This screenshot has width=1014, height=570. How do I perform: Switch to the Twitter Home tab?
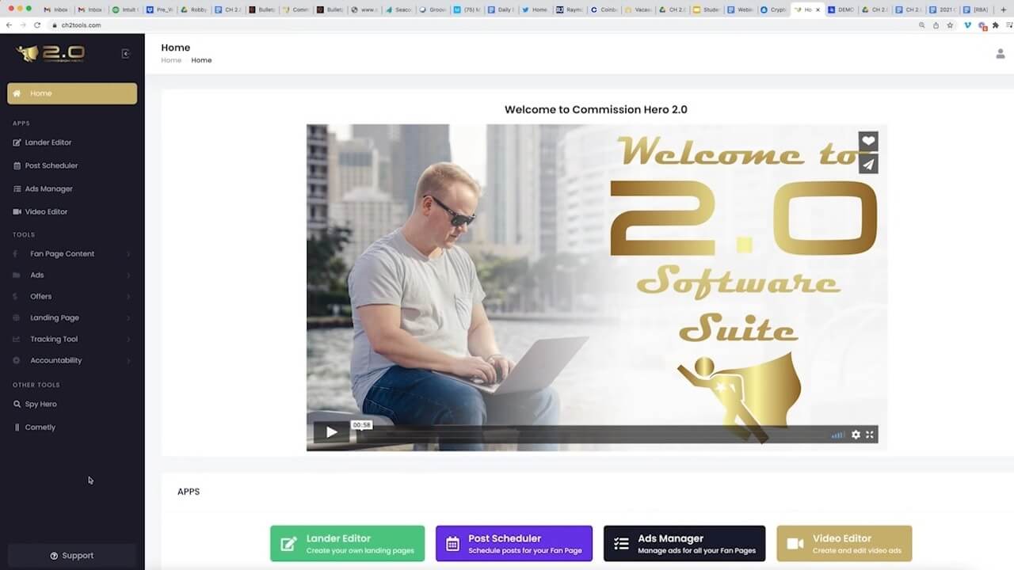[536, 9]
